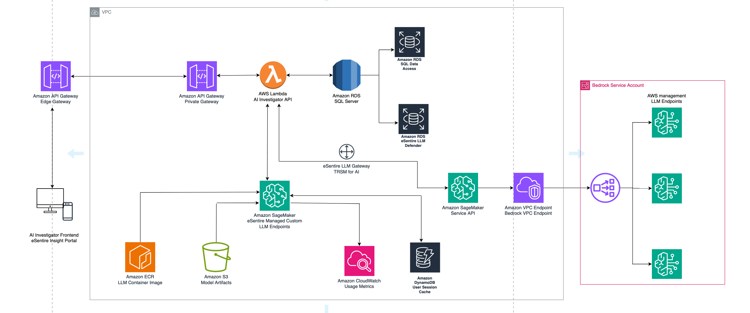Click the 'eSentire LLM Defender' label
This screenshot has width=750, height=313.
(x=413, y=143)
